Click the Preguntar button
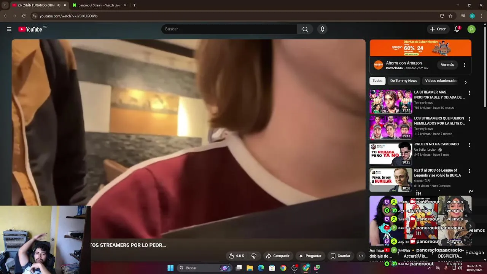 310,256
